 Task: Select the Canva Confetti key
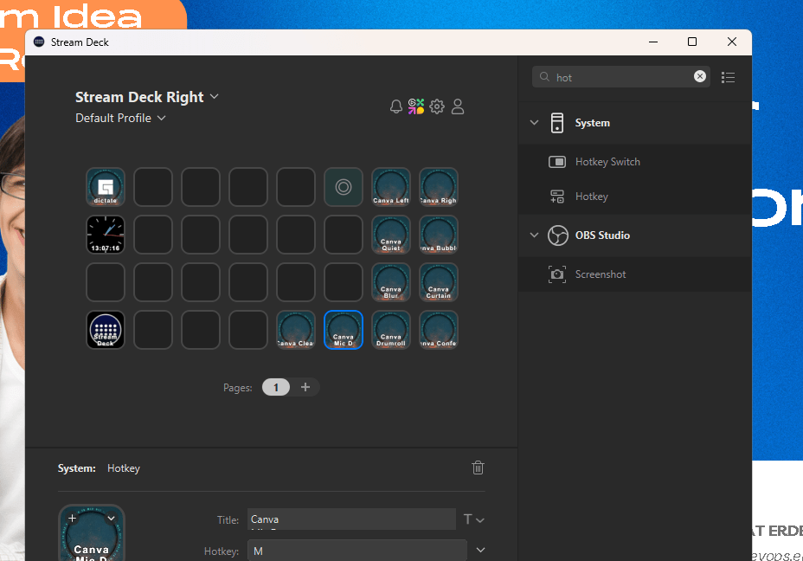(439, 330)
